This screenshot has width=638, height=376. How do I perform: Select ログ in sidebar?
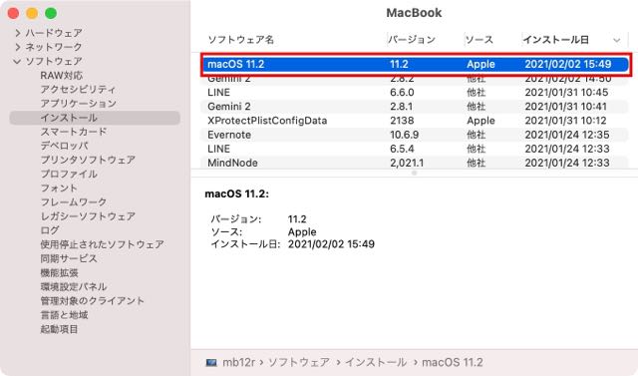50,230
